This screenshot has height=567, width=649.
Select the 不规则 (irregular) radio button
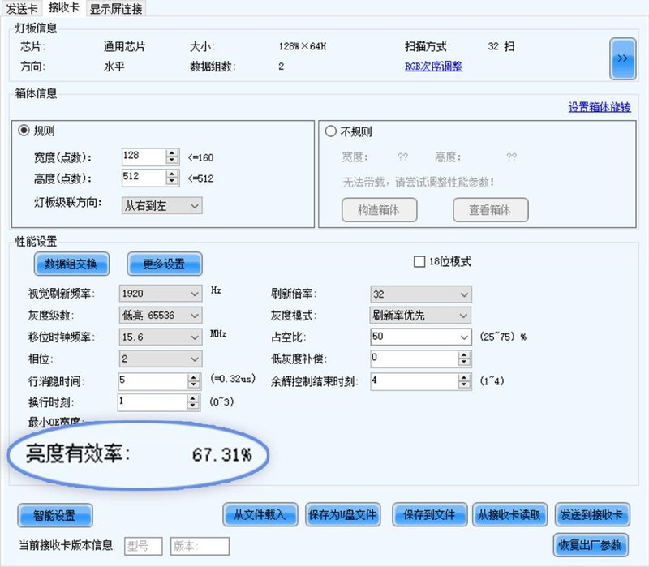point(332,131)
